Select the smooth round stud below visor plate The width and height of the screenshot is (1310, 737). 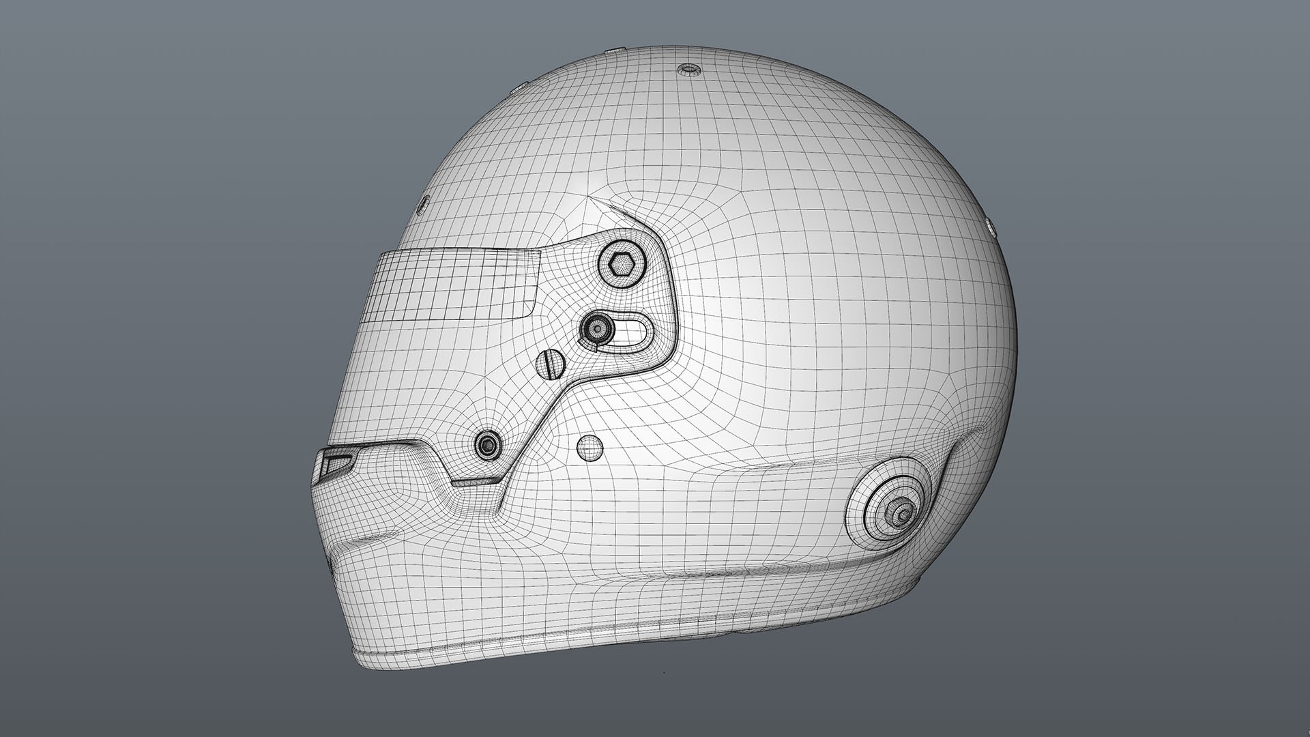click(590, 447)
